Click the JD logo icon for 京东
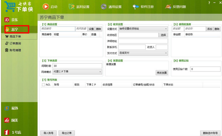Viewport: 222px width, 136px height. (7, 20)
